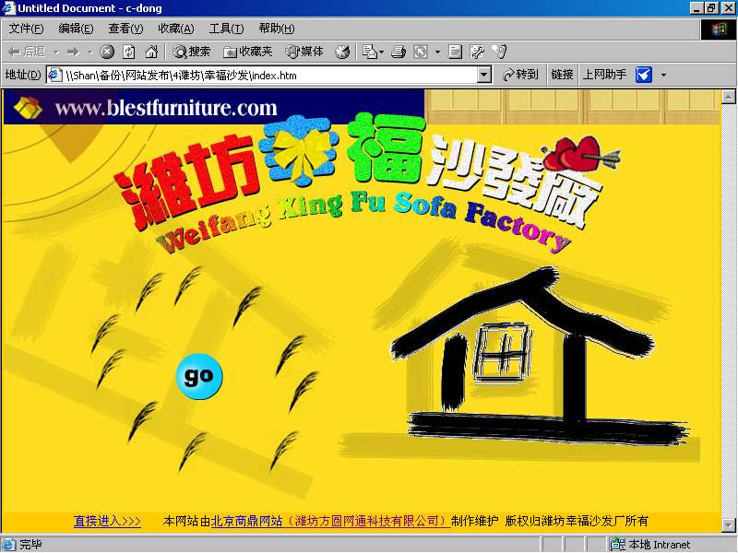Image resolution: width=738 pixels, height=553 pixels.
Task: Close the browser window
Action: coord(727,8)
